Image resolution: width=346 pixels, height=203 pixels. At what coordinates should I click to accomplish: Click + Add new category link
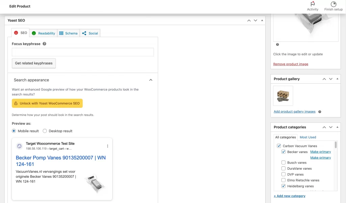pyautogui.click(x=290, y=196)
